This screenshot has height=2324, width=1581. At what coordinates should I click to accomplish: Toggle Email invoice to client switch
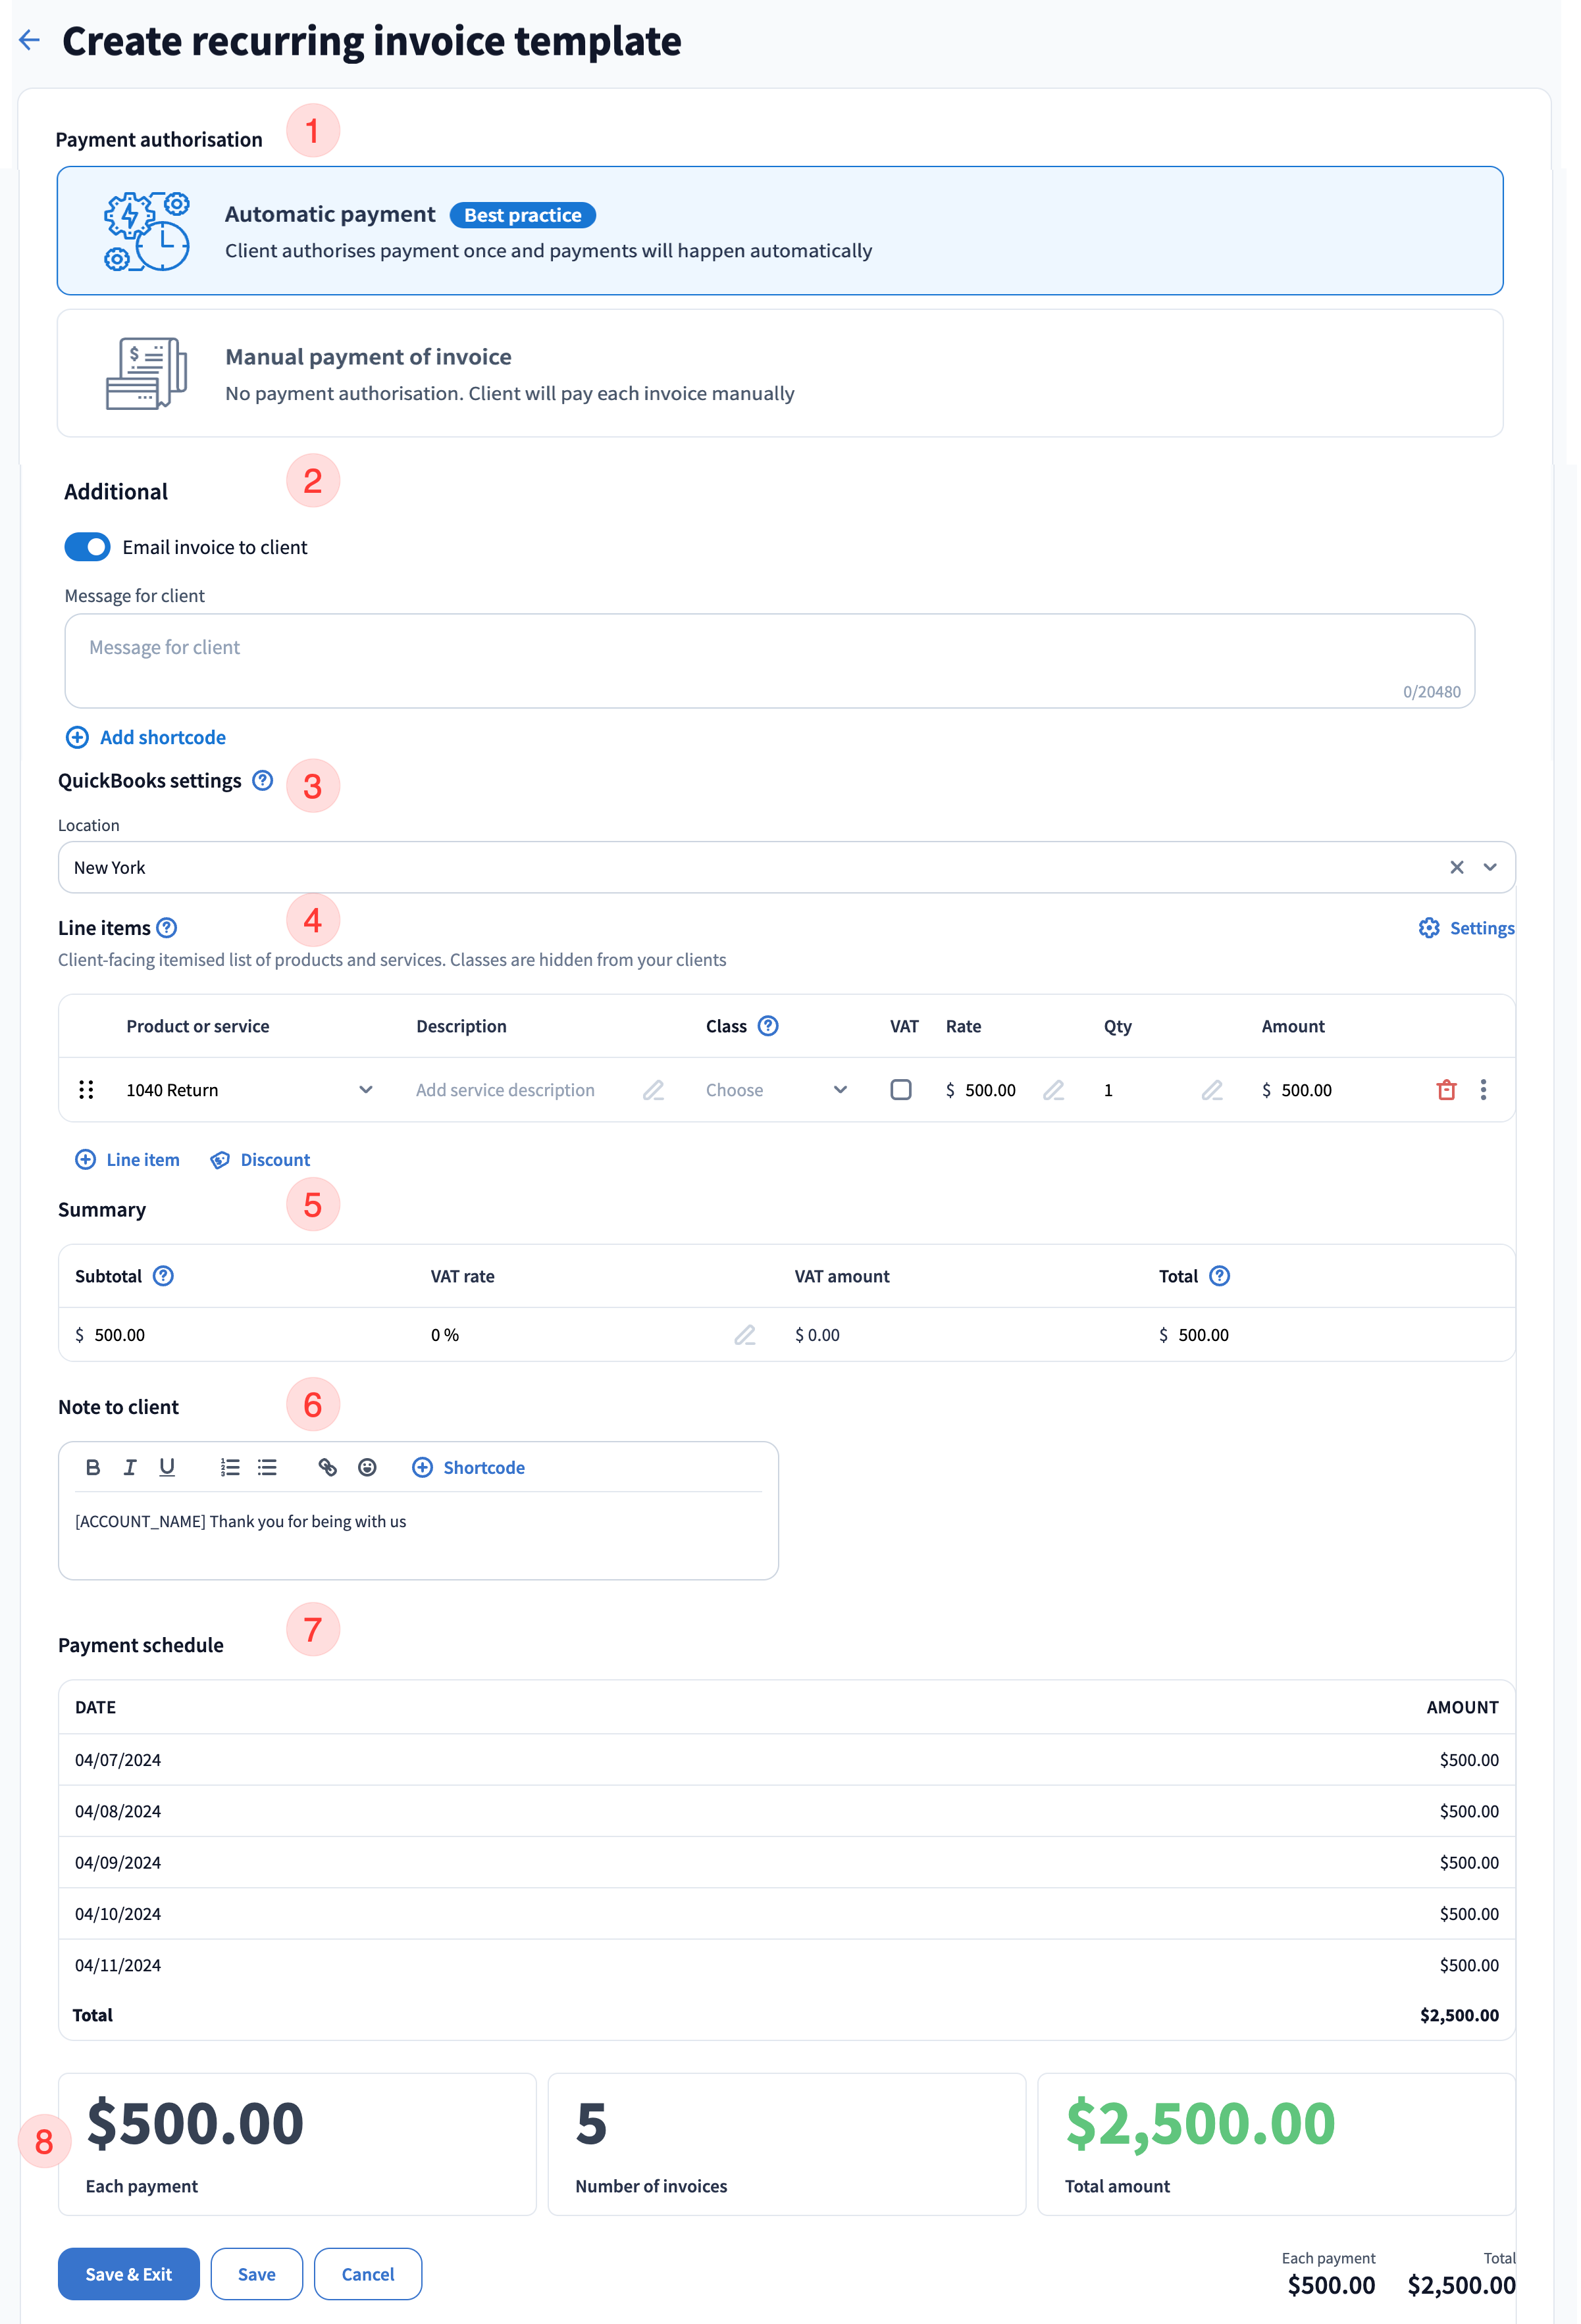(87, 547)
